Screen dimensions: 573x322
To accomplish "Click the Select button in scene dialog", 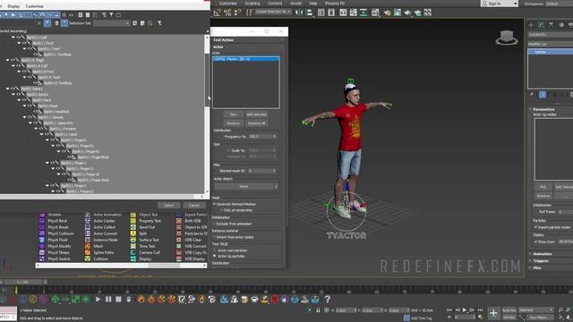I will pyautogui.click(x=169, y=206).
